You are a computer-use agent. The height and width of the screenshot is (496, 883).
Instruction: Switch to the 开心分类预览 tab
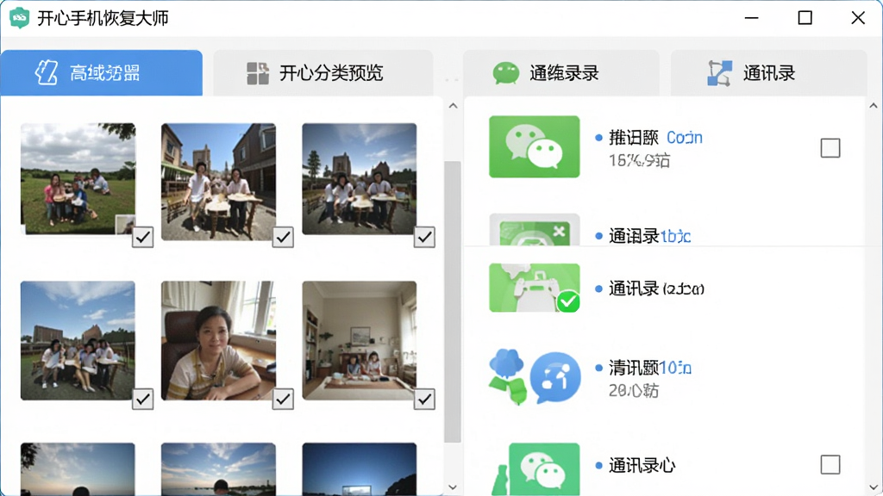323,72
